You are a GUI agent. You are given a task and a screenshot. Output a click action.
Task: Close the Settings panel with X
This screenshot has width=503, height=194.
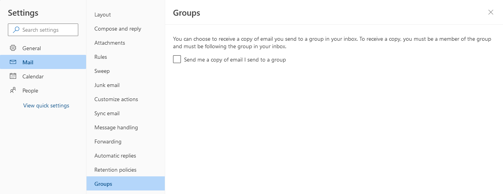click(x=490, y=12)
